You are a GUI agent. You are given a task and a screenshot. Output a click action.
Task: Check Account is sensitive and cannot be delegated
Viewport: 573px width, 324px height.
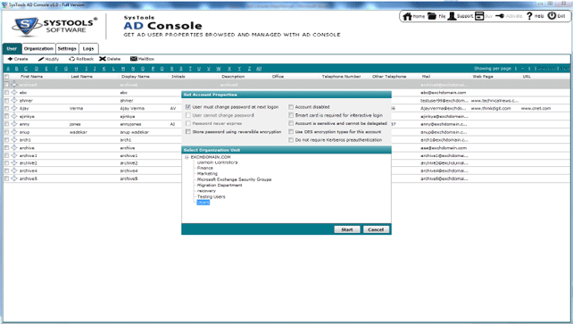coord(291,123)
